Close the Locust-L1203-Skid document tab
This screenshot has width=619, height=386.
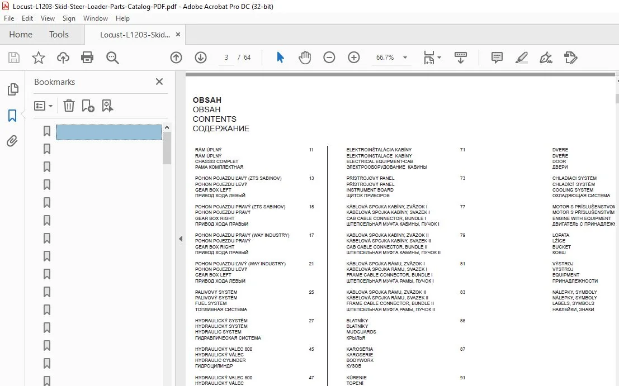coord(178,34)
